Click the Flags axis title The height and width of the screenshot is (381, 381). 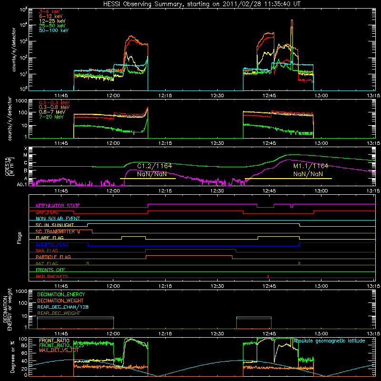pos(20,238)
